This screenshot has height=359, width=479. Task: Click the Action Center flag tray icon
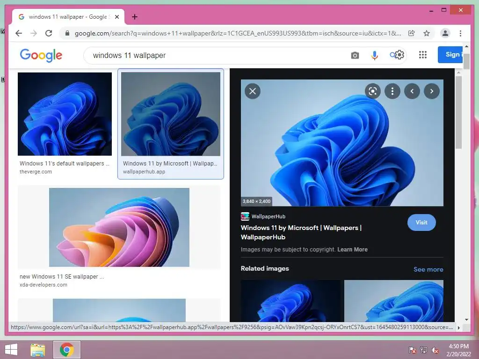coord(413,350)
